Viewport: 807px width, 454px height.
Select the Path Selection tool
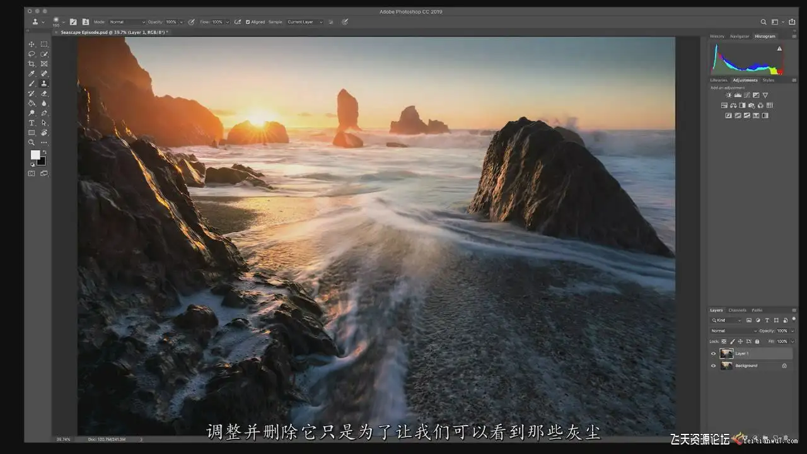click(44, 122)
